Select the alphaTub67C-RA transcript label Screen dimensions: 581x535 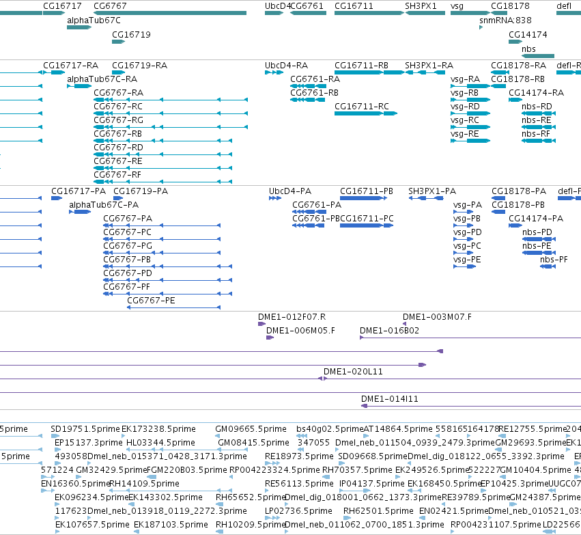coord(102,79)
